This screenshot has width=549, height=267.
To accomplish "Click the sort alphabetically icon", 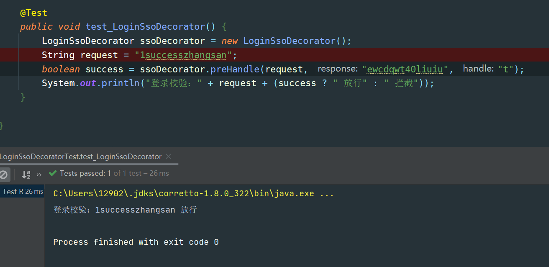I will point(26,174).
